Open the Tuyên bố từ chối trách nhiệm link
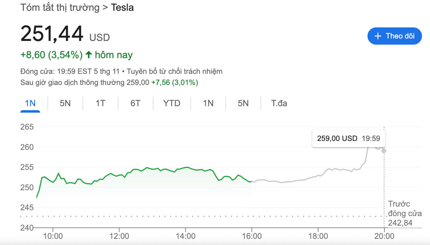 [x=175, y=71]
